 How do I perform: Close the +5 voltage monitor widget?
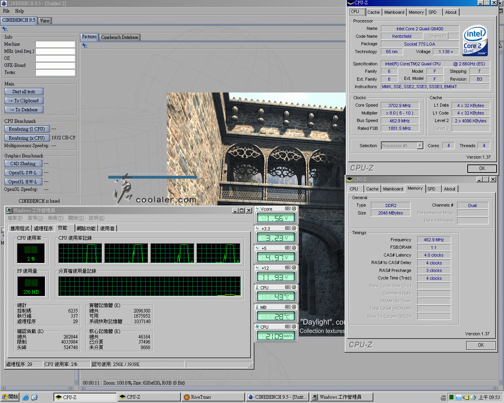[294, 248]
